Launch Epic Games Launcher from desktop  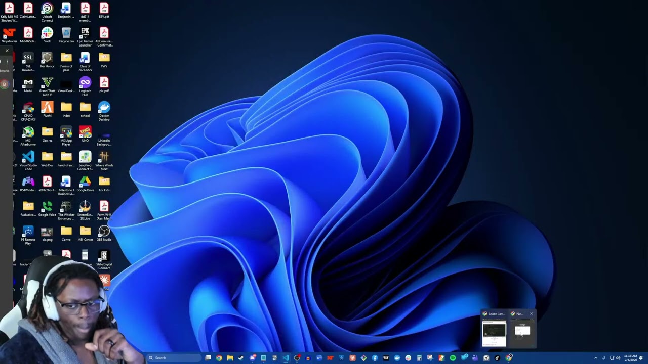pyautogui.click(x=85, y=37)
